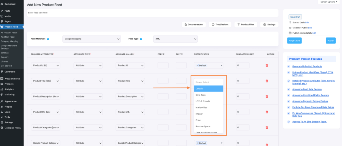This screenshot has height=146, width=342.
Task: Click the Publish button
Action: 330,40
